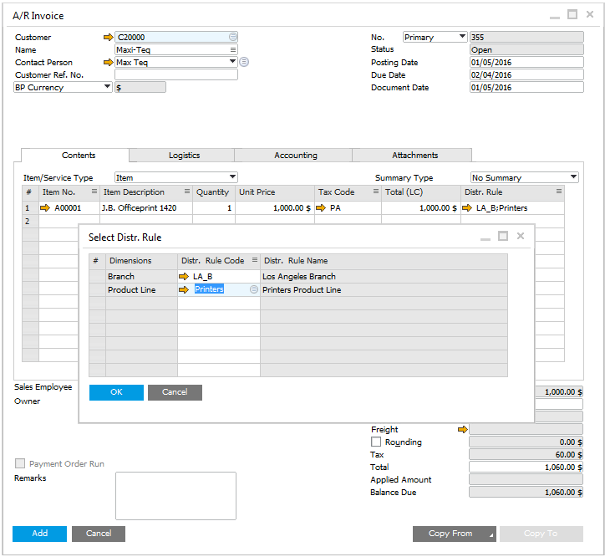The image size is (605, 557).
Task: Click the link arrow next to item A00001
Action: pos(46,207)
